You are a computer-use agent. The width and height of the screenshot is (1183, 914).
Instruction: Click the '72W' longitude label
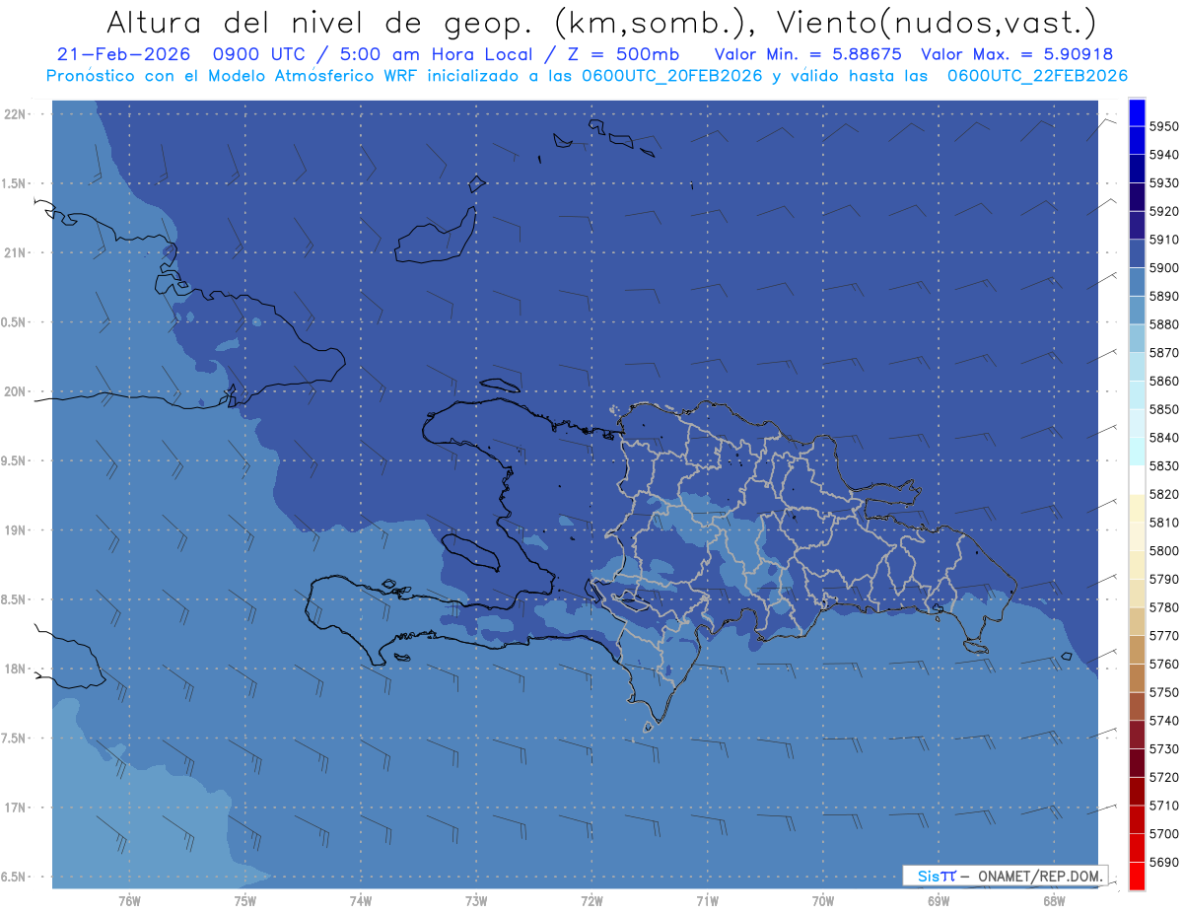coord(591,901)
